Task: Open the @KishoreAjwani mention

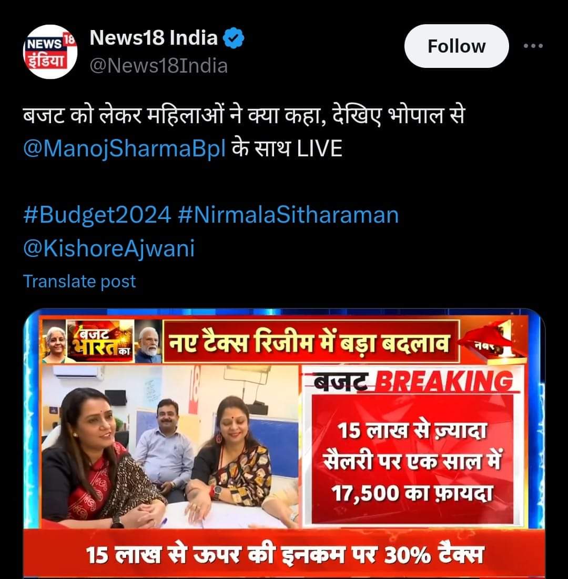Action: coord(109,248)
